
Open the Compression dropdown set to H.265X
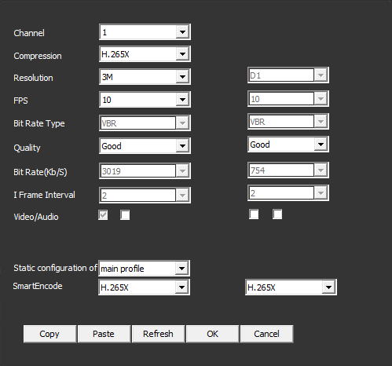145,54
